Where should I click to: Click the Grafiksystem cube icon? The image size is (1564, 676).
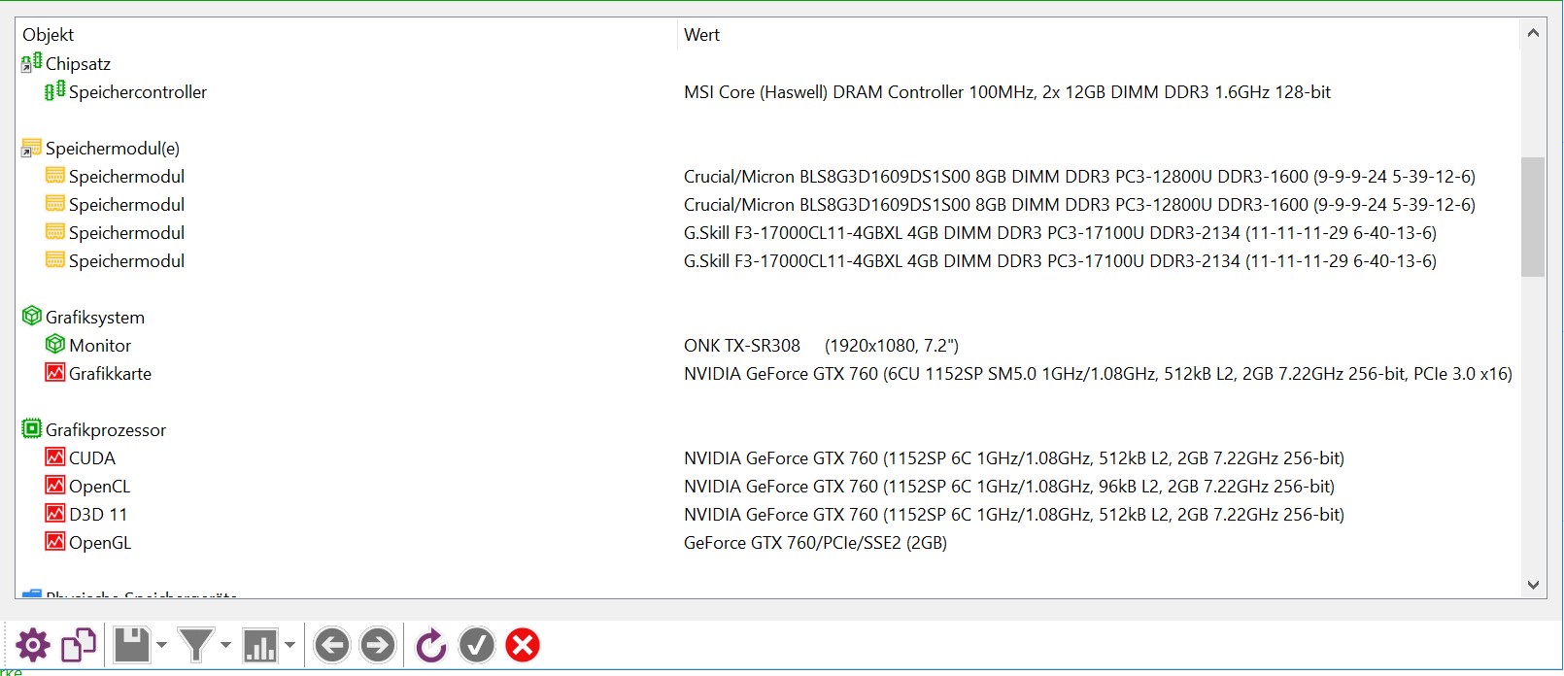(x=32, y=317)
